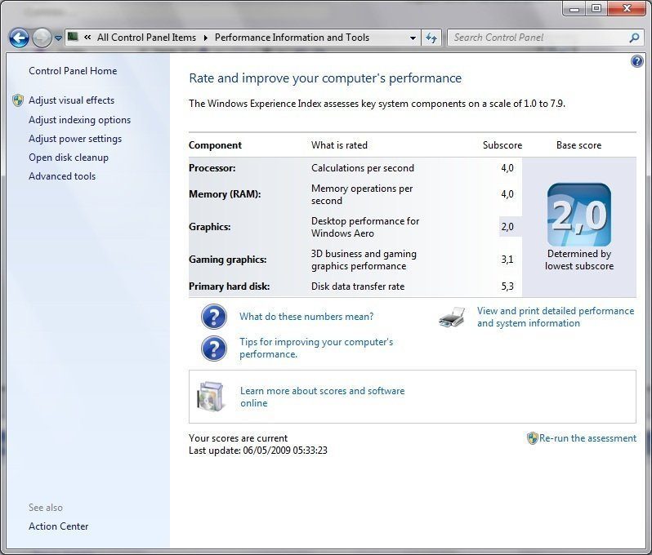Click the Gaming graphics subscore 3,1
The height and width of the screenshot is (555, 652).
(507, 260)
